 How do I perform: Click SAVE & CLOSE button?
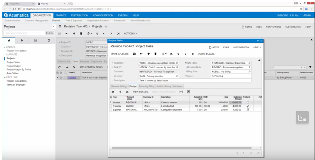120,54
